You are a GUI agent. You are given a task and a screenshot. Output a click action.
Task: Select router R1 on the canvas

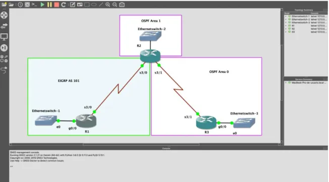tap(86, 121)
